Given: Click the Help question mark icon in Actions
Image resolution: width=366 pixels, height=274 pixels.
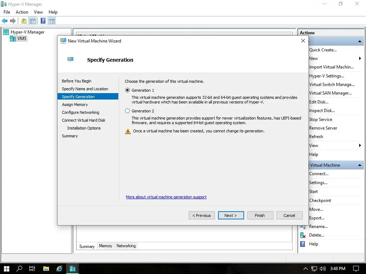Looking at the screenshot, I should [303, 244].
